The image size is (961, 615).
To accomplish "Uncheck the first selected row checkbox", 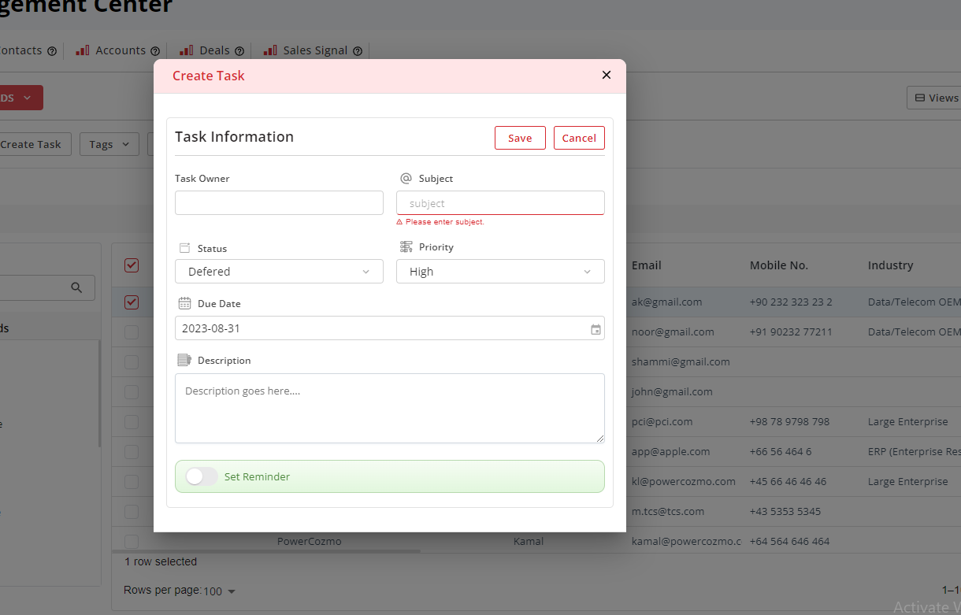I will tap(132, 302).
